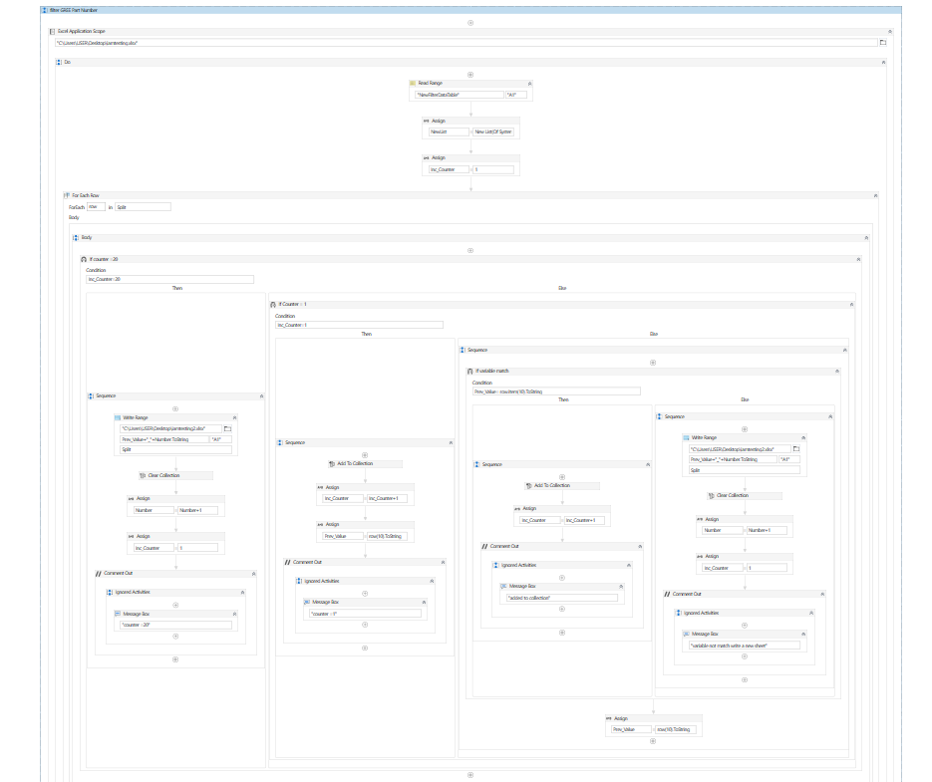This screenshot has width=932, height=782.
Task: Click the 'filter GRSE Part Number' sequence title
Action: [74, 10]
